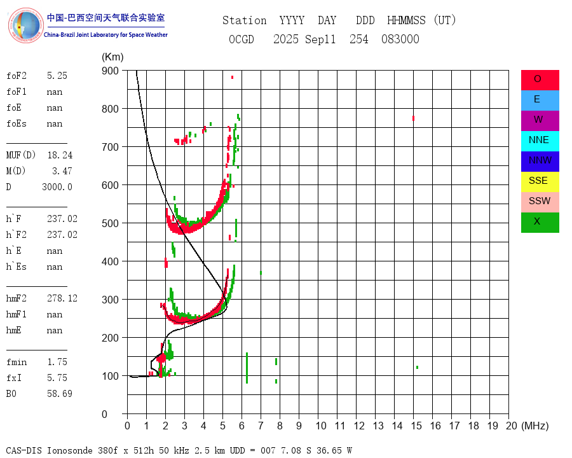Click the day-of-year value 254

[x=359, y=39]
